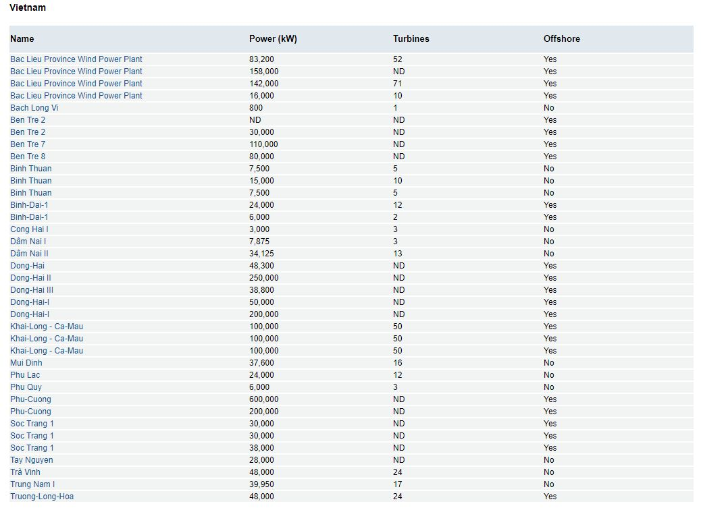Open the Dong-Hai III link

[32, 289]
